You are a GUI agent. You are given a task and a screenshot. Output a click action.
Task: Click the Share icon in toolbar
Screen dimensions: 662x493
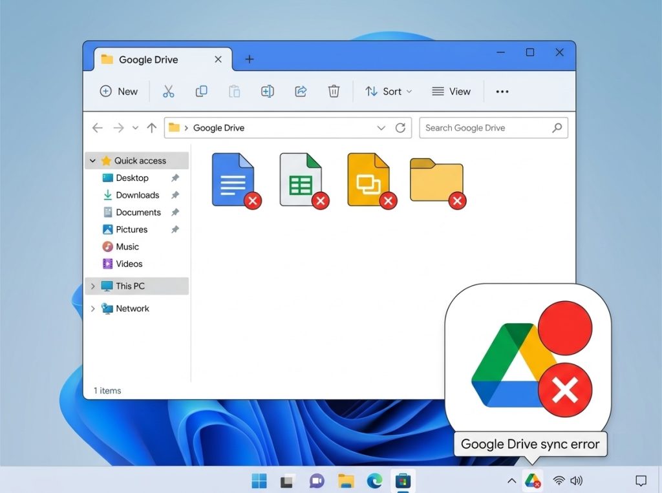301,91
